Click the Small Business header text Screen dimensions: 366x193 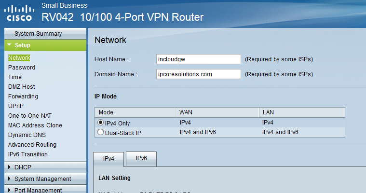pos(65,5)
